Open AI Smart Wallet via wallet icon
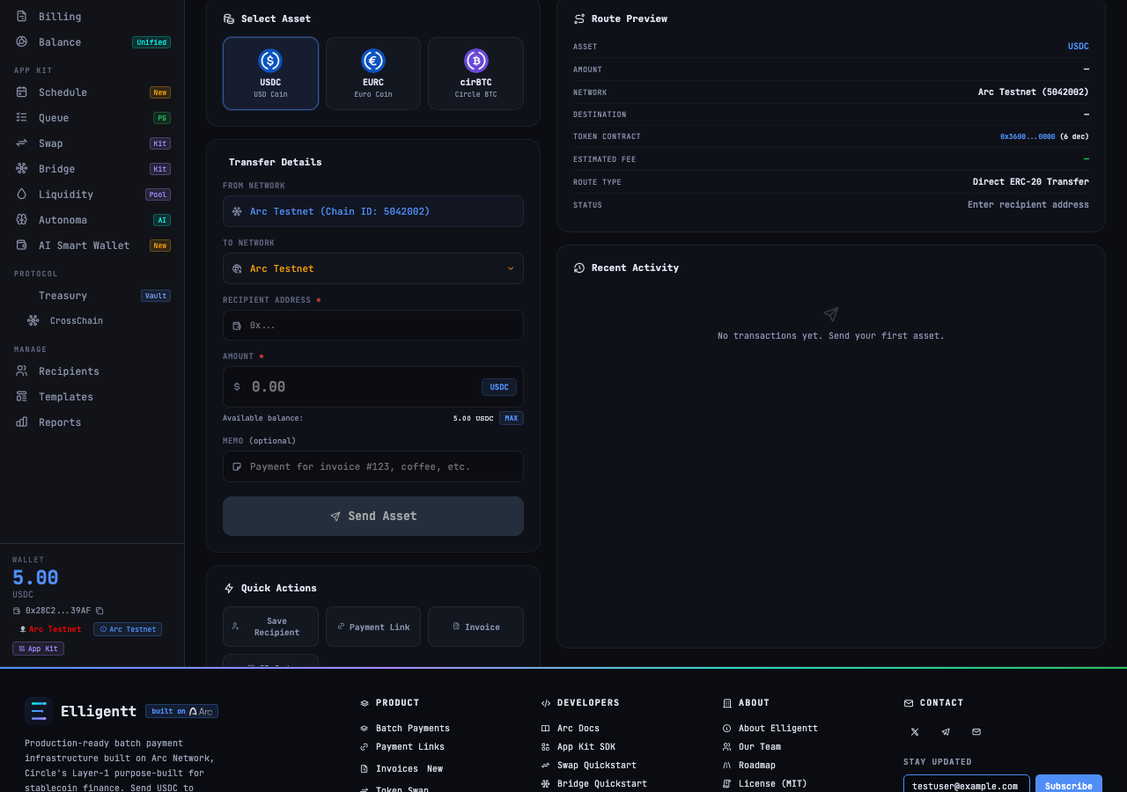 (21, 245)
